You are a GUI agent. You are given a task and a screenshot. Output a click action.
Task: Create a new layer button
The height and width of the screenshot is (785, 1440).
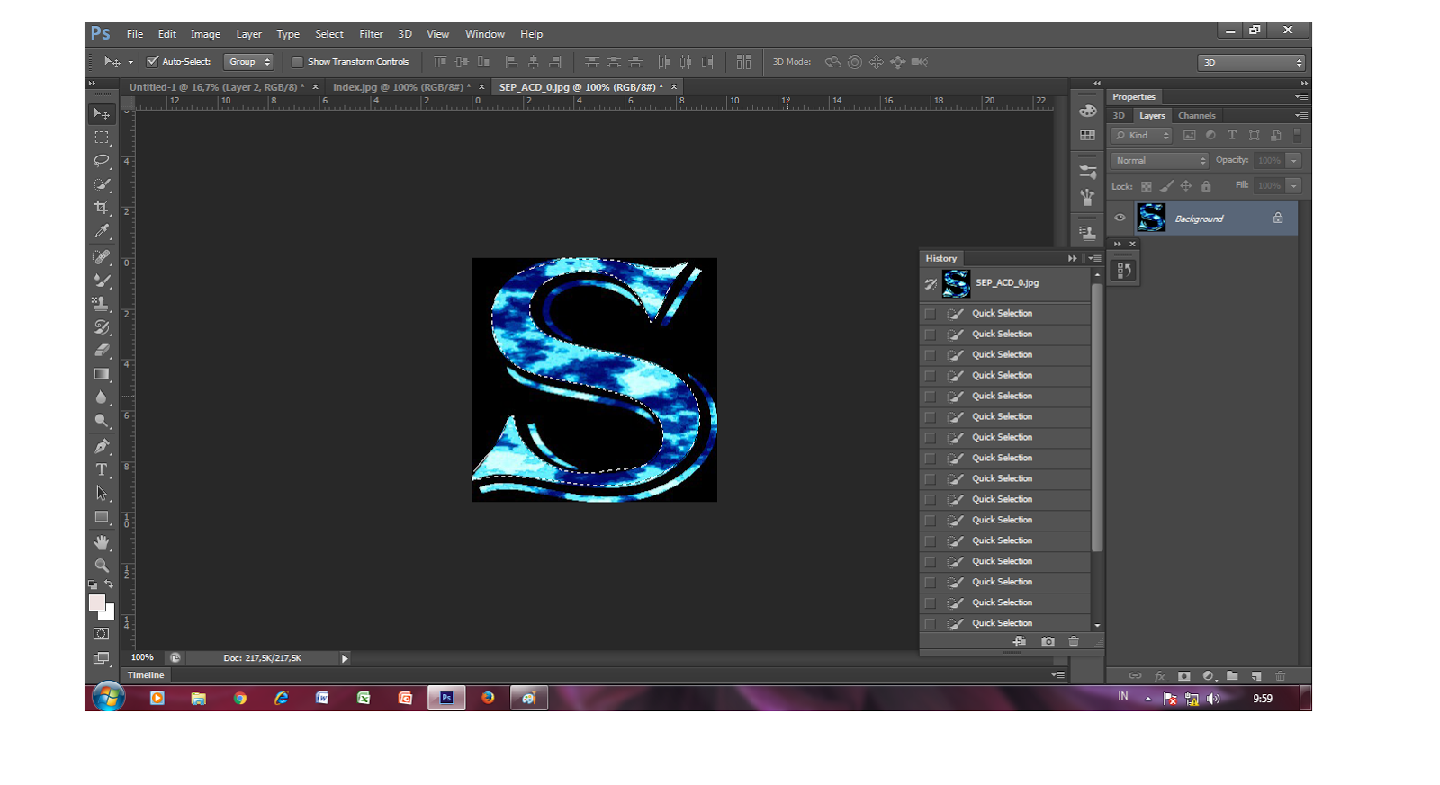[1256, 676]
